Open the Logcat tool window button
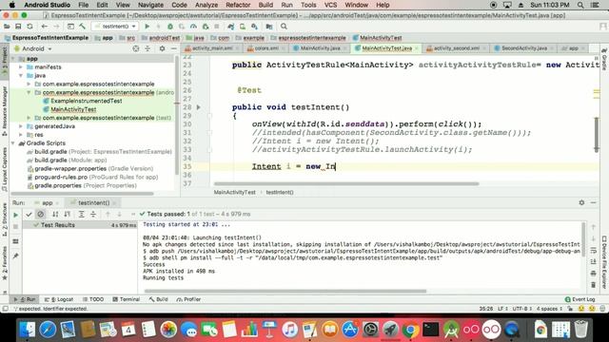This screenshot has width=609, height=342. [x=59, y=299]
